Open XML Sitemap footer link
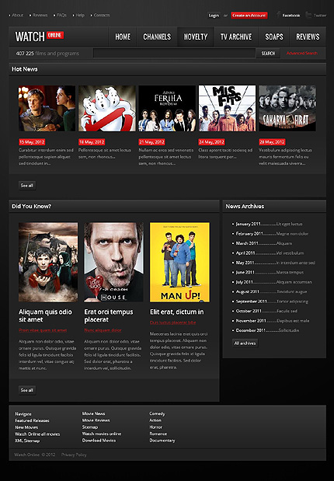The height and width of the screenshot is (481, 334). pos(27,441)
